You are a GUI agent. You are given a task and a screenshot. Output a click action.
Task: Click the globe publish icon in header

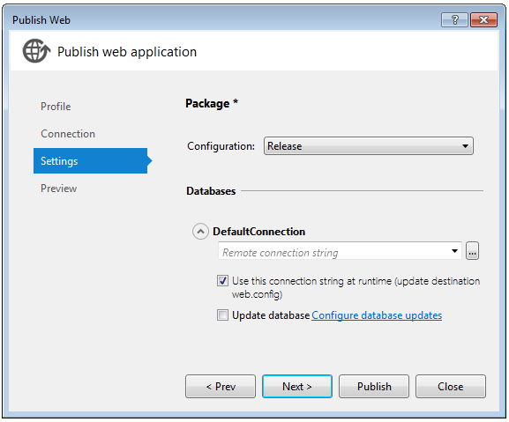click(x=36, y=51)
